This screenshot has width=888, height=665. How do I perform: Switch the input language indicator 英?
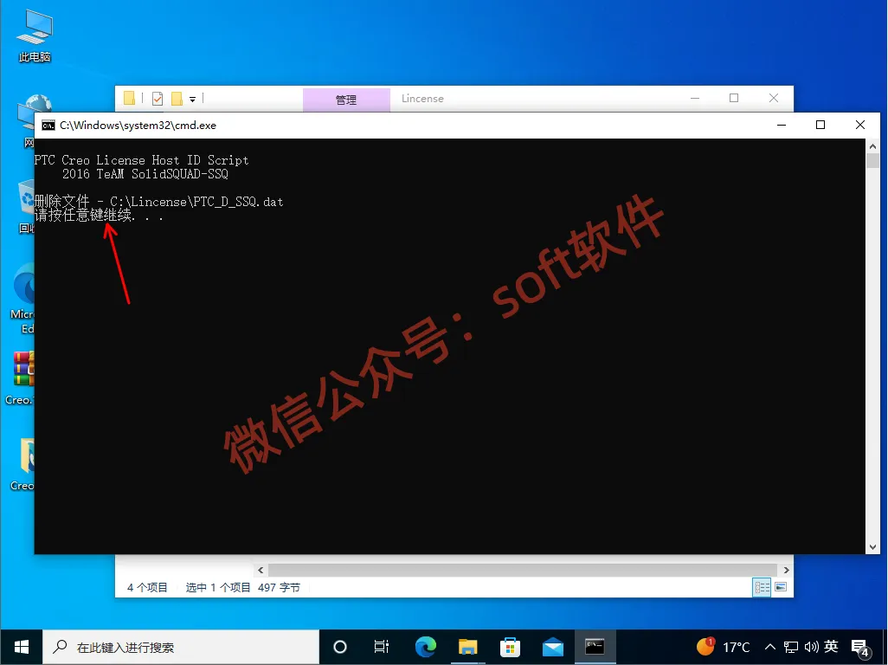point(831,646)
